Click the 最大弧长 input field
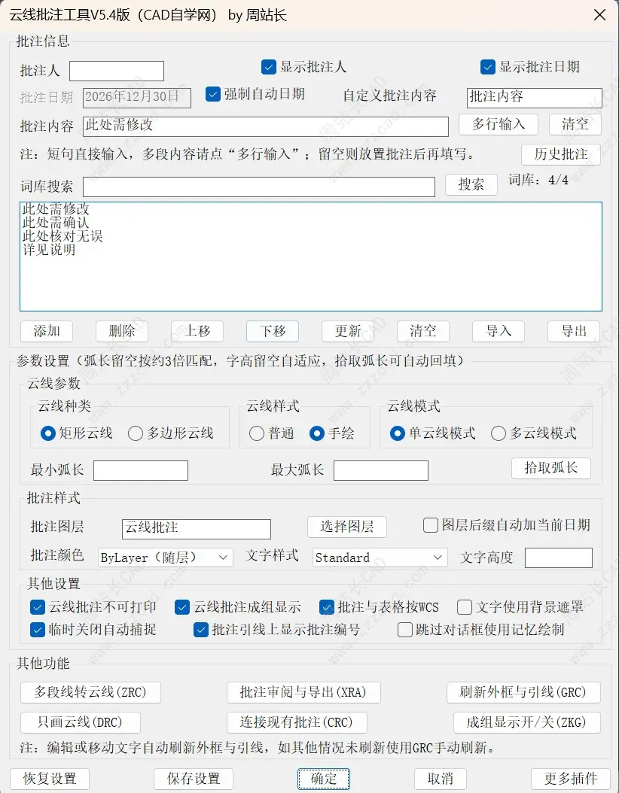This screenshot has width=619, height=793. pyautogui.click(x=380, y=470)
